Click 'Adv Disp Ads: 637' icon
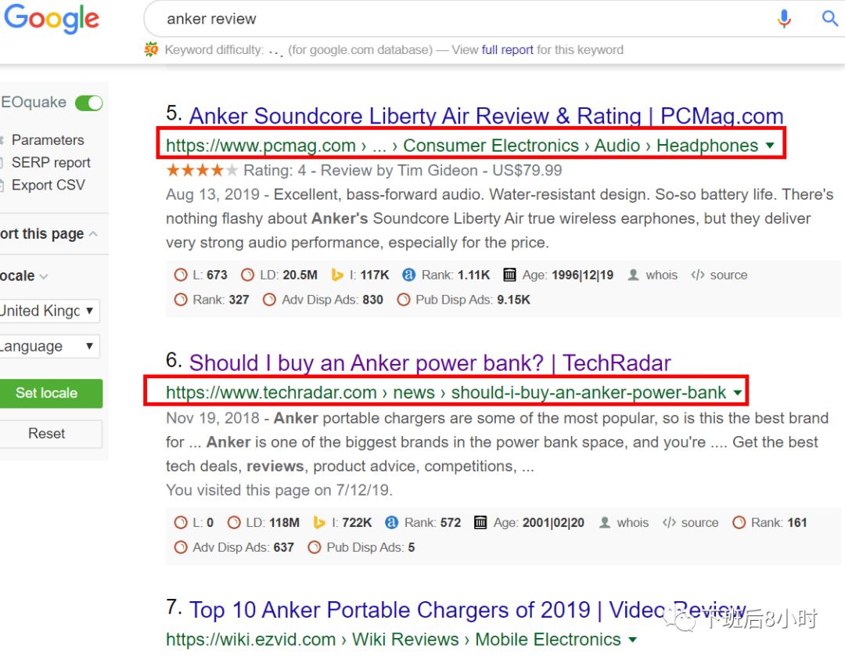 (x=181, y=547)
